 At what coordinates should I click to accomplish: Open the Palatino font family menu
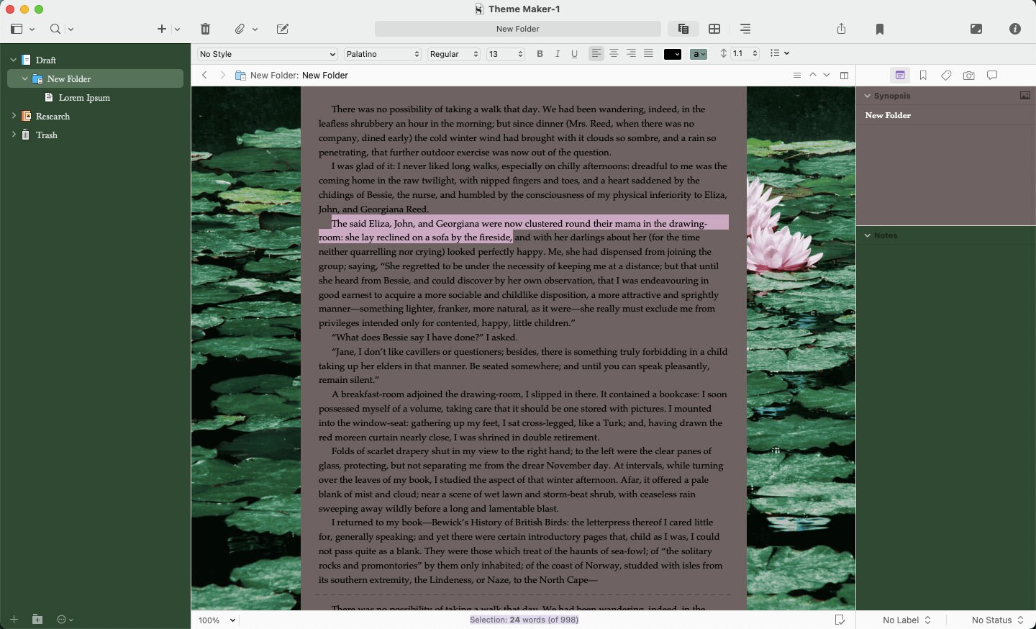pyautogui.click(x=383, y=53)
